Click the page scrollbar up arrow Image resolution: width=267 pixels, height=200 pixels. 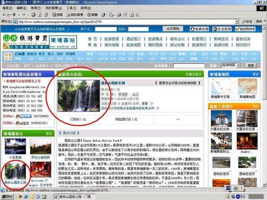264,28
